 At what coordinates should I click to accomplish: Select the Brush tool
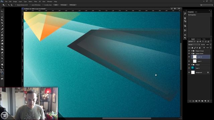2,32
